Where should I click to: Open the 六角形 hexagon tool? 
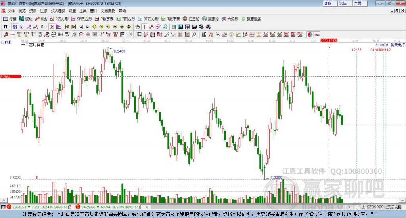pos(230,19)
